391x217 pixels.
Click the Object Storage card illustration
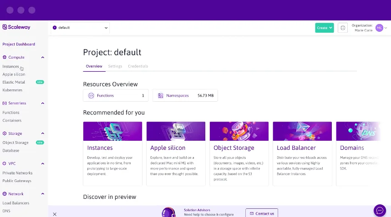tap(239, 131)
